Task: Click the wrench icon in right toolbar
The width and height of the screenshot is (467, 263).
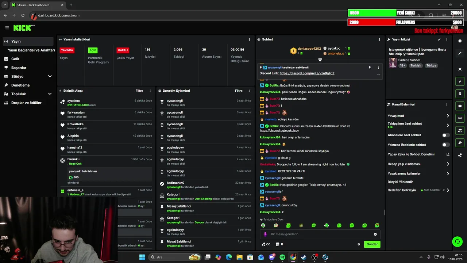Action: point(460,143)
